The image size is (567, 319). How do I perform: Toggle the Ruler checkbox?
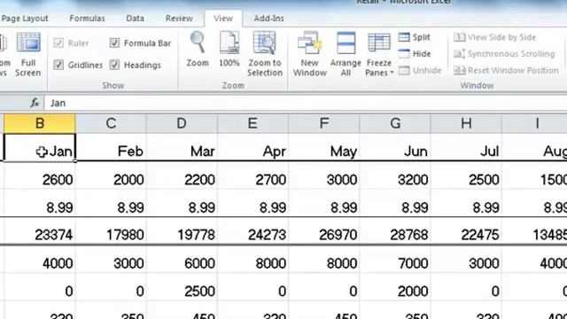tap(58, 43)
